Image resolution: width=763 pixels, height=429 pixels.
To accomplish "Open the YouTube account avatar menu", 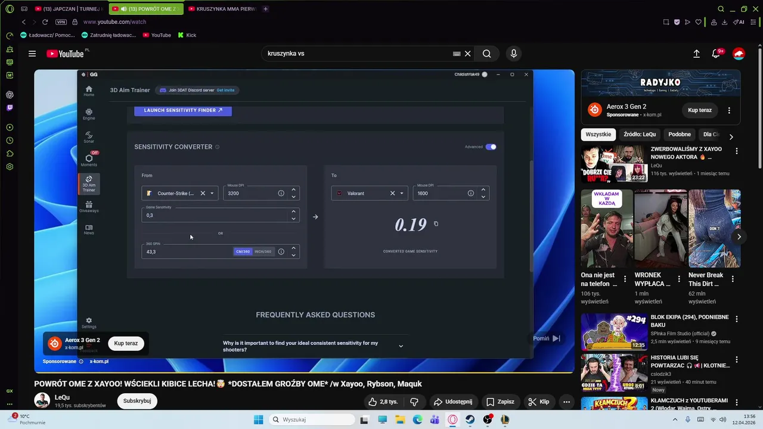I will click(739, 54).
